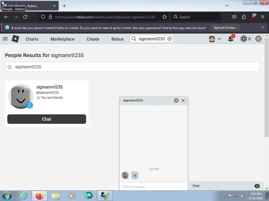Expand the list all tabs dropdown
This screenshot has height=201, width=269.
pyautogui.click(x=227, y=6)
